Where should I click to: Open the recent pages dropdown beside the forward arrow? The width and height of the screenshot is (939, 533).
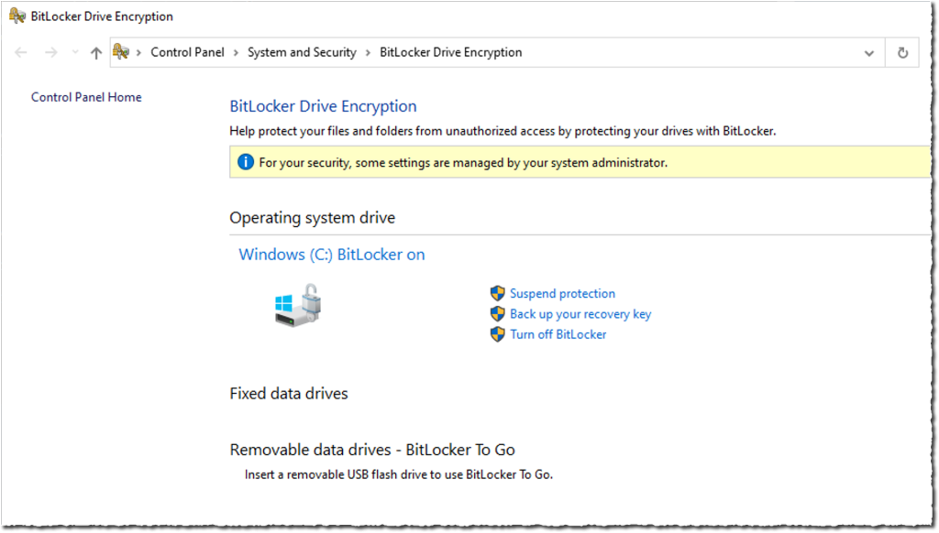click(x=75, y=52)
